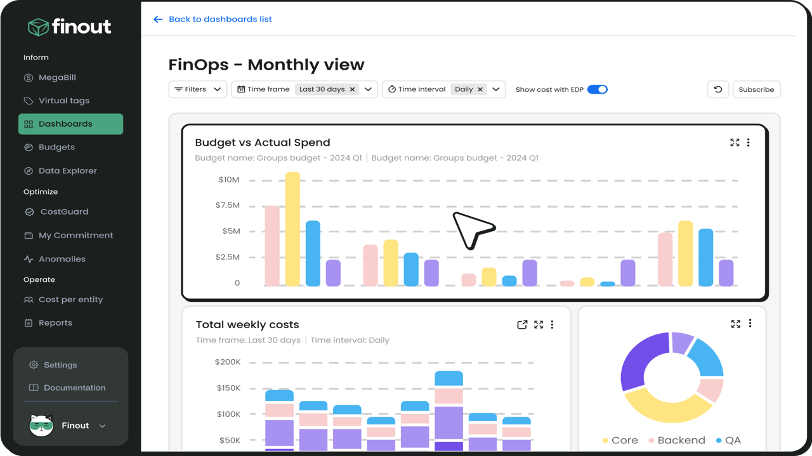Expand the Time frame dropdown arrow
812x456 pixels.
click(x=368, y=89)
